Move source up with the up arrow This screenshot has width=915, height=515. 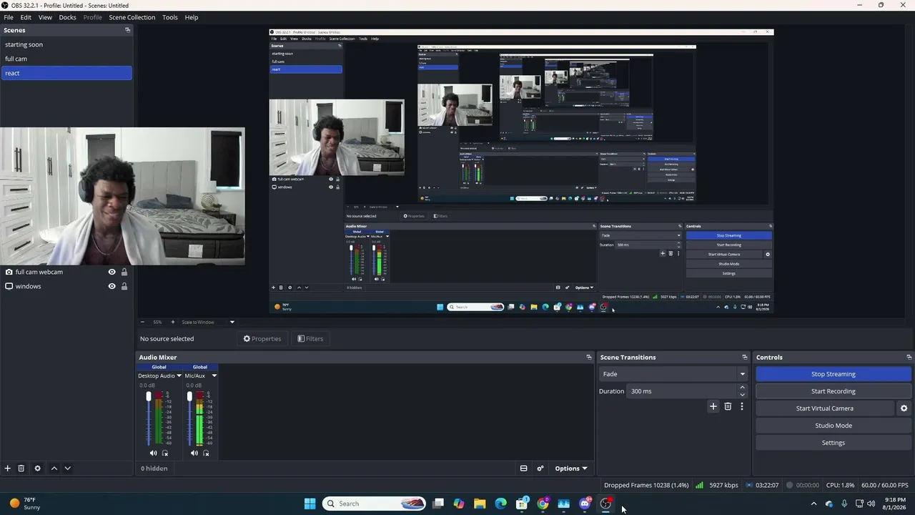click(x=54, y=469)
